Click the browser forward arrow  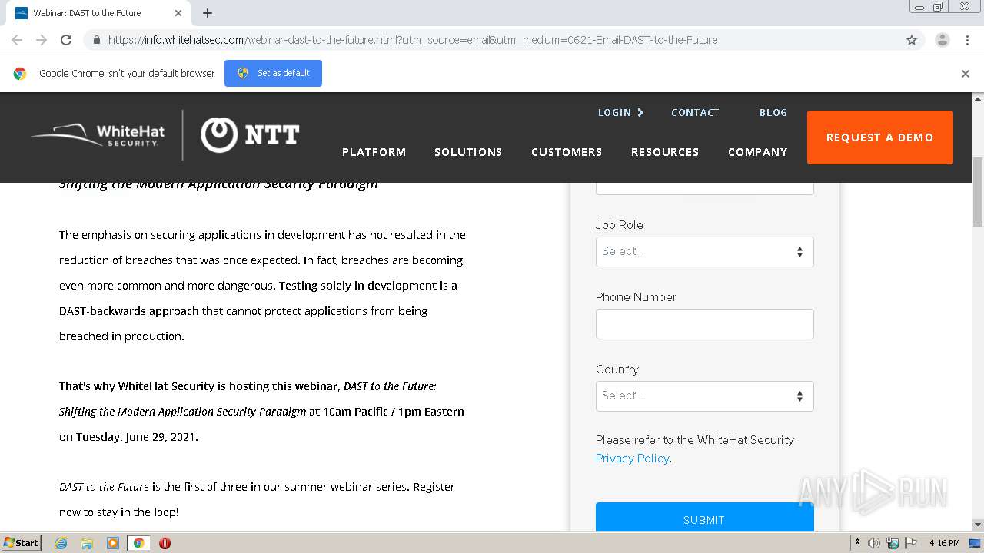point(42,40)
